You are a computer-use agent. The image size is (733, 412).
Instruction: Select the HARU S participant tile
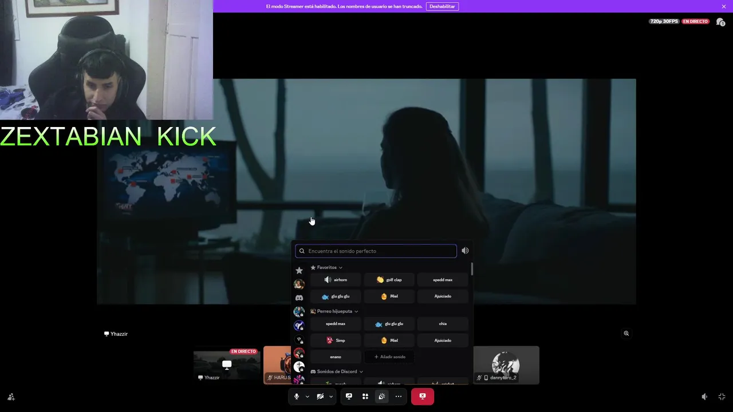pyautogui.click(x=277, y=365)
